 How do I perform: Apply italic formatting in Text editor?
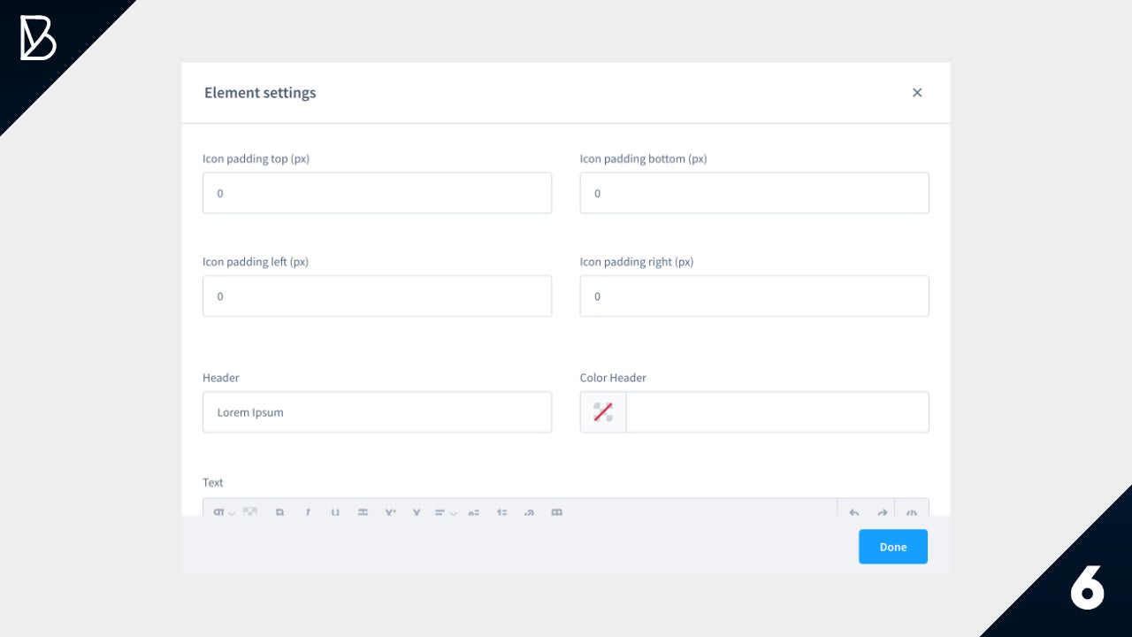click(x=308, y=511)
